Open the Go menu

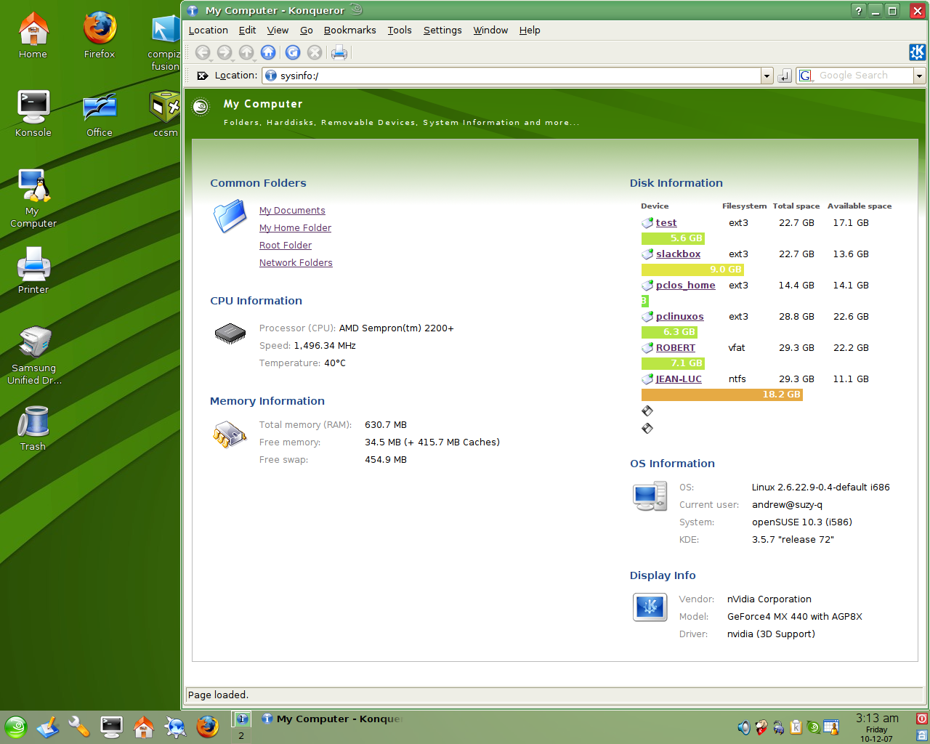coord(307,30)
